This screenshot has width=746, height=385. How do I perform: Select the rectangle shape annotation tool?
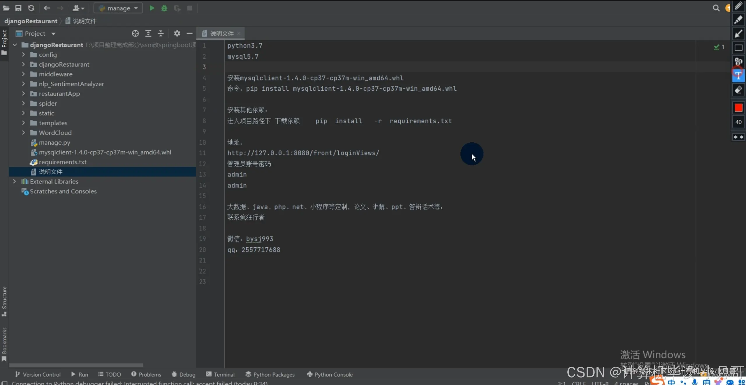(738, 48)
